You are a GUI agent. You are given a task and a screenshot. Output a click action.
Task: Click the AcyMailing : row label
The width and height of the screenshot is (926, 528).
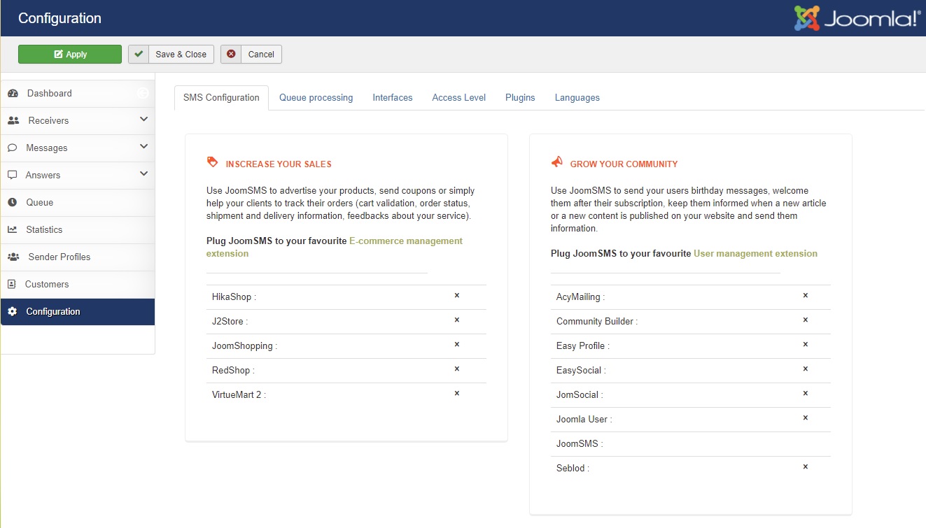580,297
